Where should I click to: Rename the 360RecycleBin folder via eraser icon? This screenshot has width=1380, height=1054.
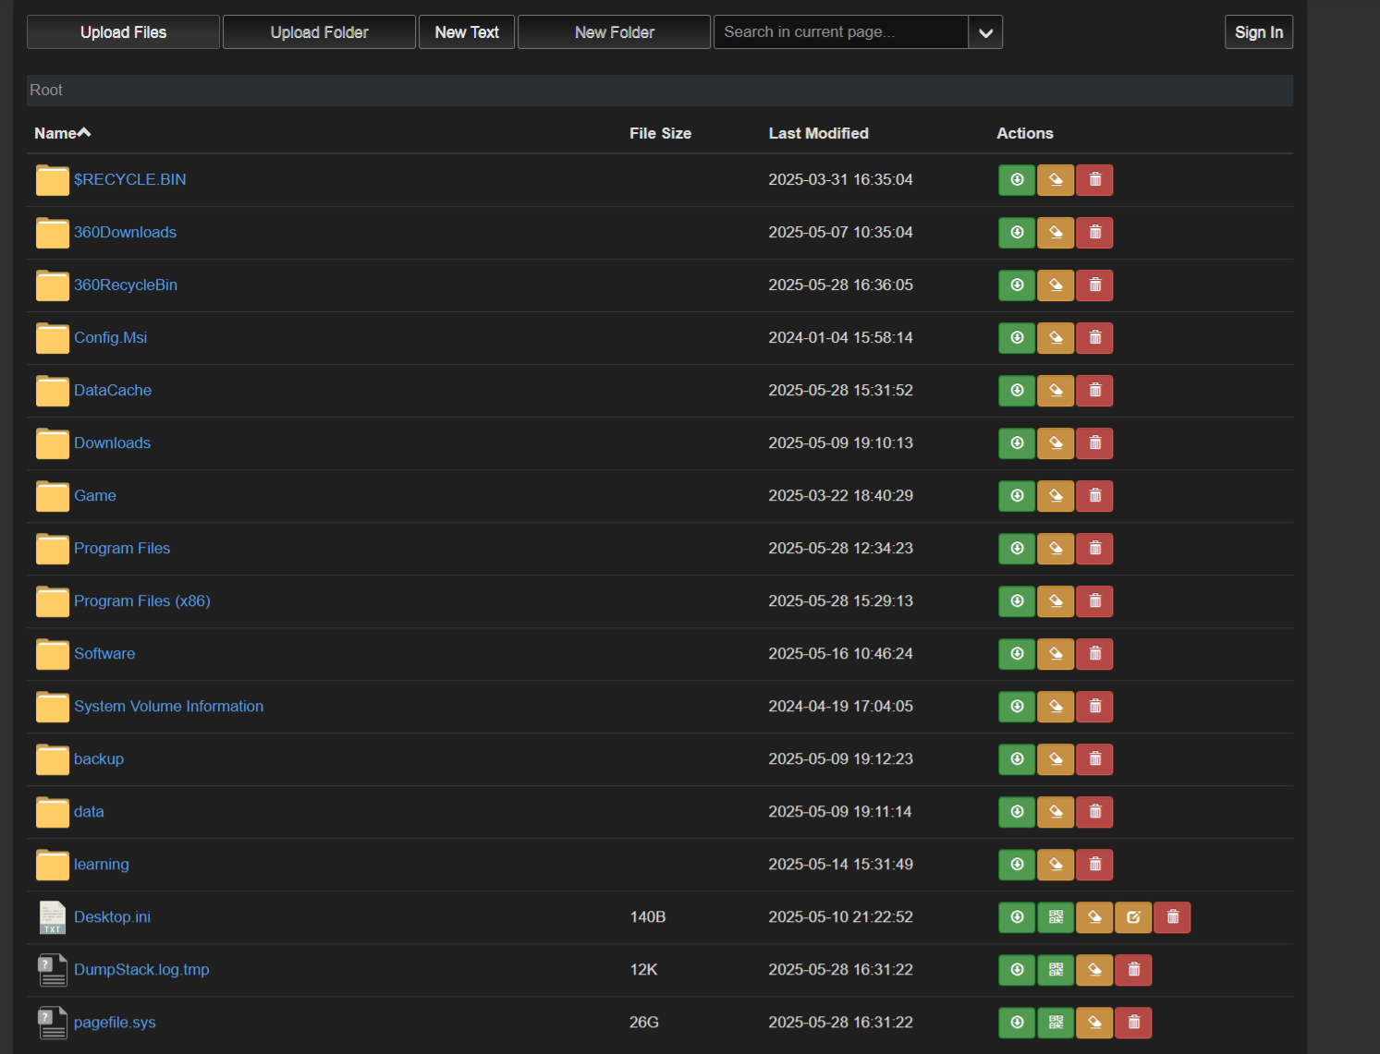(x=1056, y=285)
